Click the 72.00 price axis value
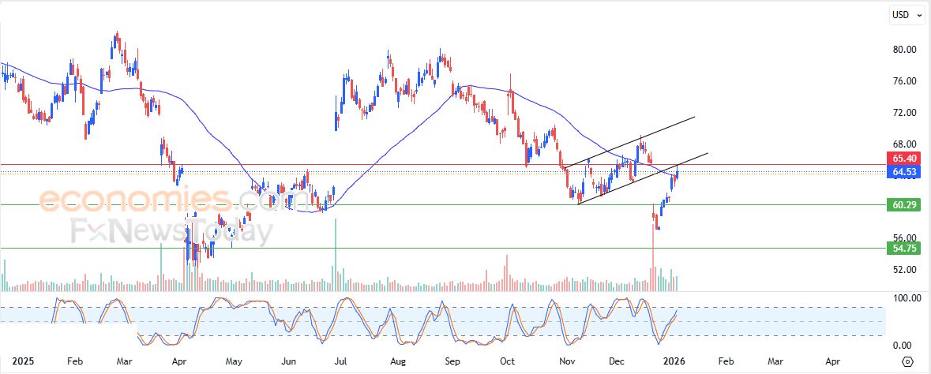931x374 pixels. coord(904,112)
